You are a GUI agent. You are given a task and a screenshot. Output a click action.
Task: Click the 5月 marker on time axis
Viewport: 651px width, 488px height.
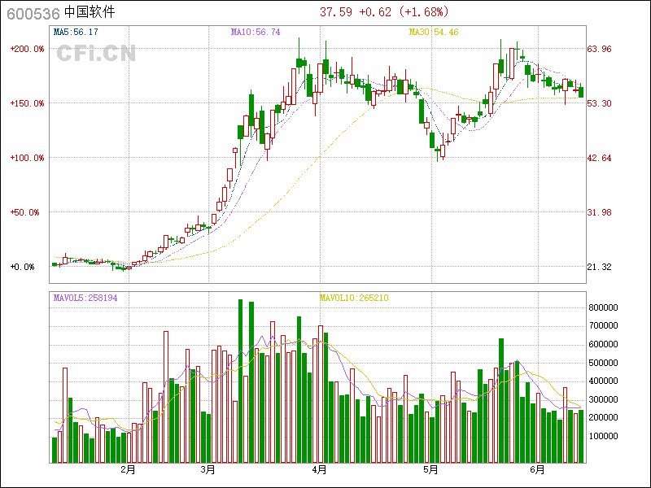coord(431,469)
